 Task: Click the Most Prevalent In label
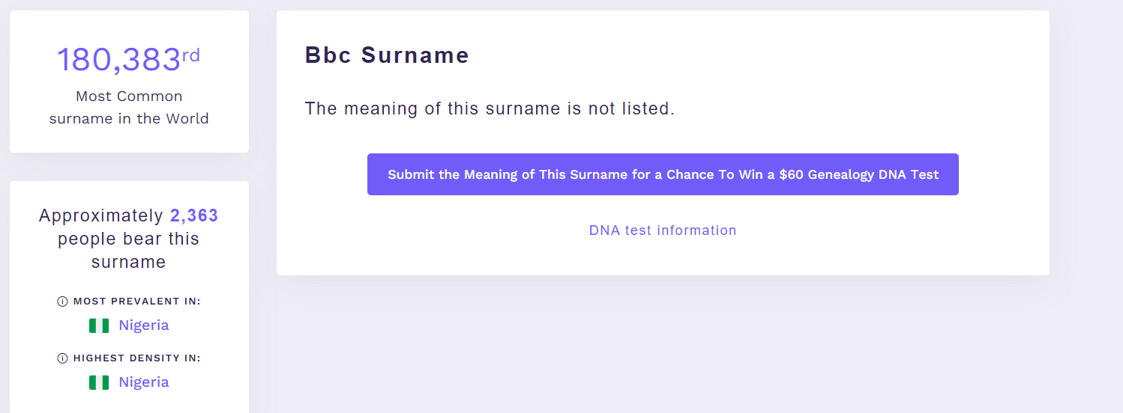click(137, 302)
